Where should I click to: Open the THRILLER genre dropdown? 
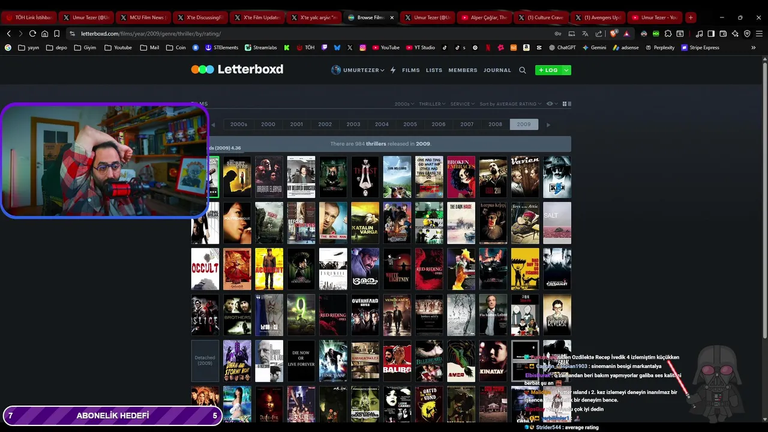[x=432, y=104]
